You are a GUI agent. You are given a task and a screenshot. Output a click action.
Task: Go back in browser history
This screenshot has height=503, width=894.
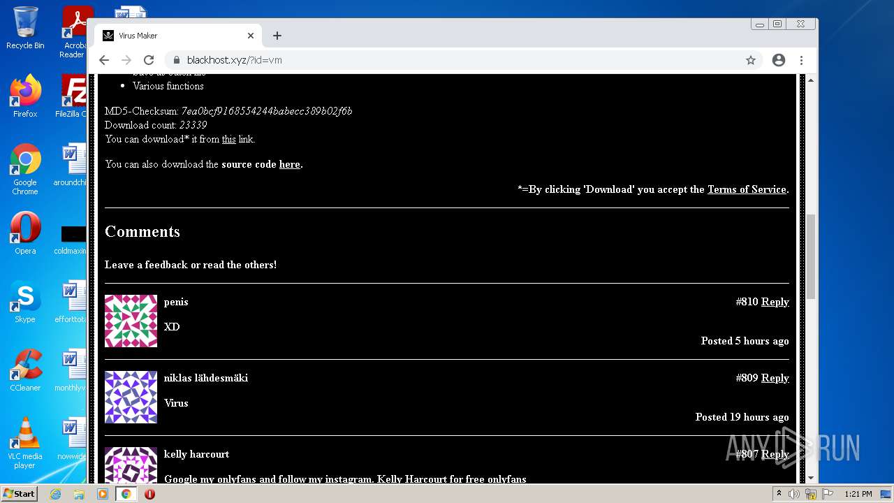coord(104,60)
